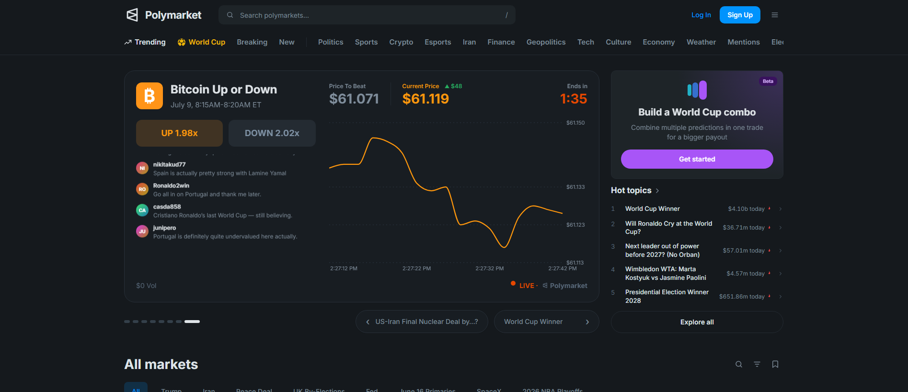
Task: Open the hamburger menu icon
Action: pyautogui.click(x=774, y=15)
